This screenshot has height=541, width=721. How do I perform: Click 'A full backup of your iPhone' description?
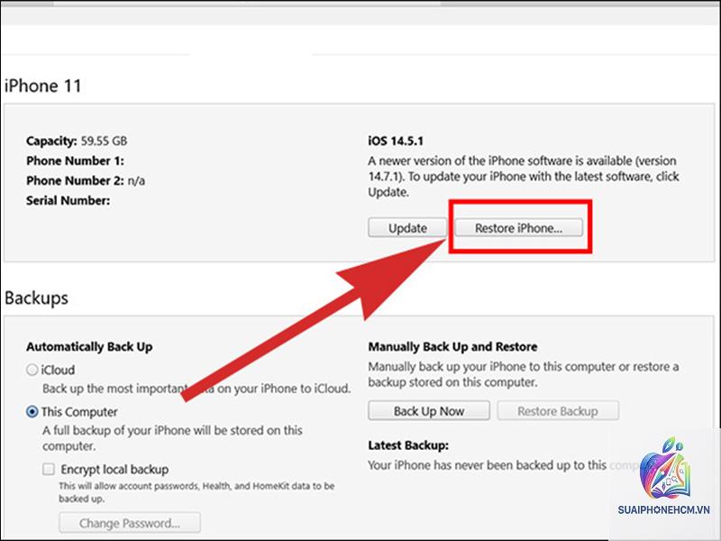click(172, 438)
